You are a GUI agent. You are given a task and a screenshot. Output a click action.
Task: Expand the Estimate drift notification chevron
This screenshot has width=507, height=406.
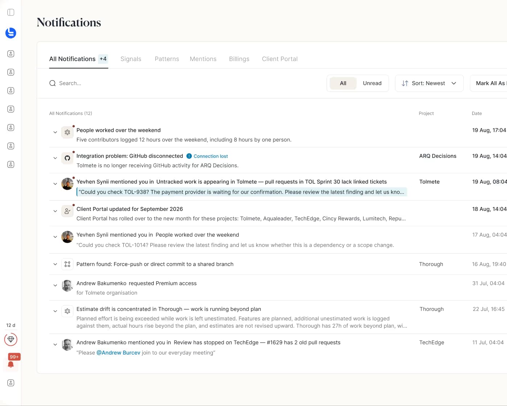point(55,311)
